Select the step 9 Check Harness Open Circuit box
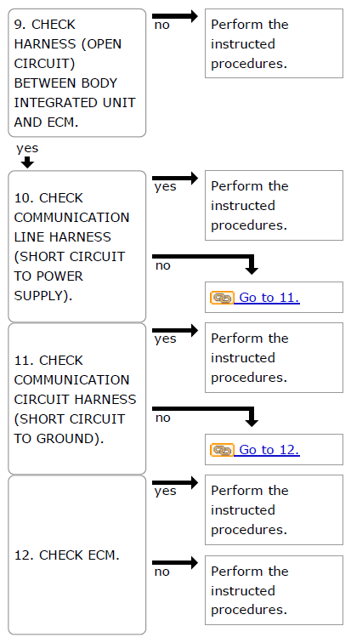The width and height of the screenshot is (351, 643). point(77,72)
